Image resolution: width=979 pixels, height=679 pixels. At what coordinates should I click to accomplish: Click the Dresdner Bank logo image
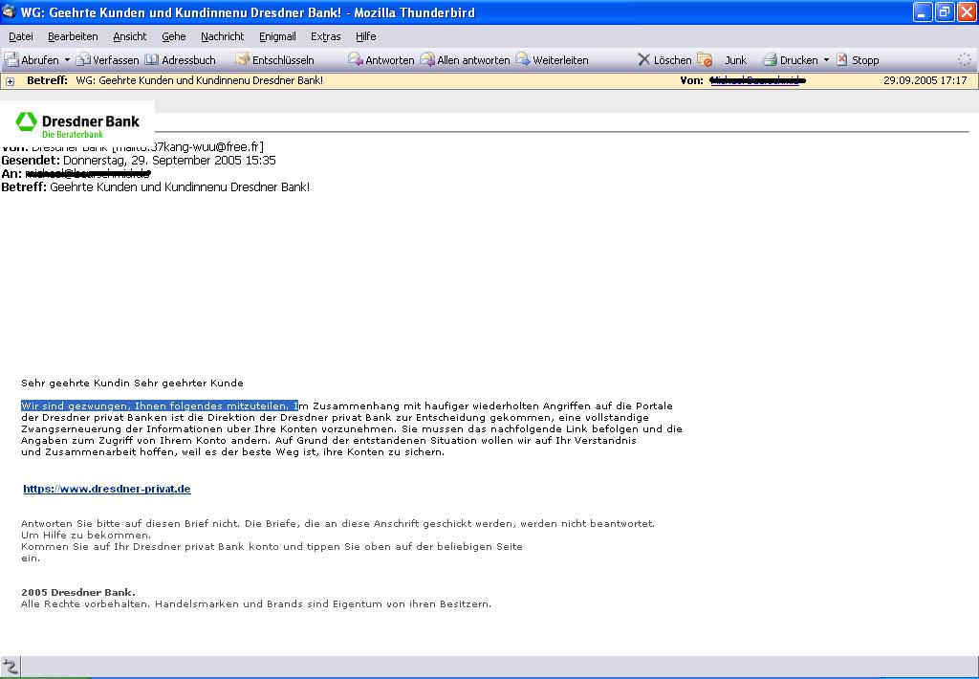point(77,124)
